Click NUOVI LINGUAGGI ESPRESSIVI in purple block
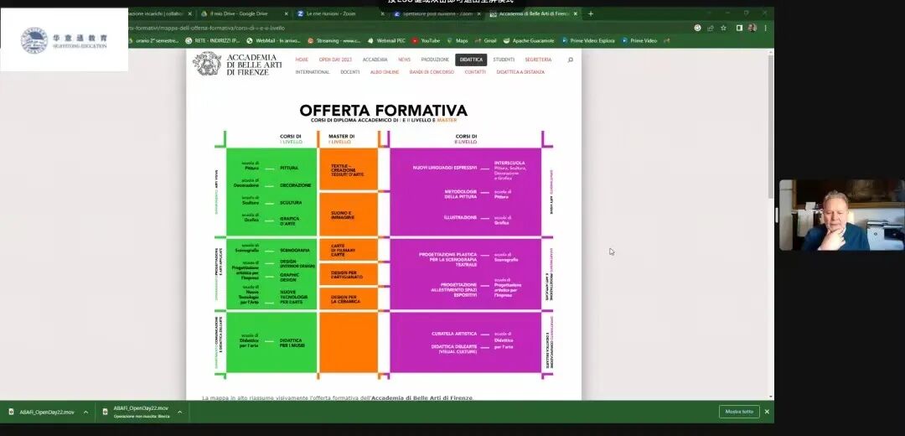 [x=444, y=168]
